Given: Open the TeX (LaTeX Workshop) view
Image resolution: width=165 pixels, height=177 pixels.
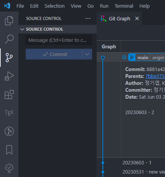Looking at the screenshot, I should [9, 113].
